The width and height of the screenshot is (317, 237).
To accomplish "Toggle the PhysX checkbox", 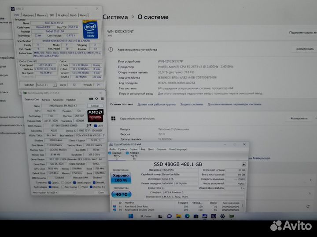I will 80,187.
